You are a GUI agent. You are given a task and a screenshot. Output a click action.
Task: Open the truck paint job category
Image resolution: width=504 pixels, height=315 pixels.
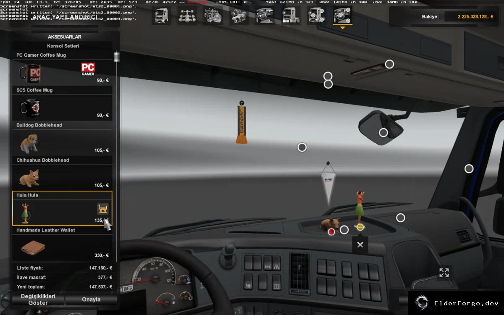(291, 16)
